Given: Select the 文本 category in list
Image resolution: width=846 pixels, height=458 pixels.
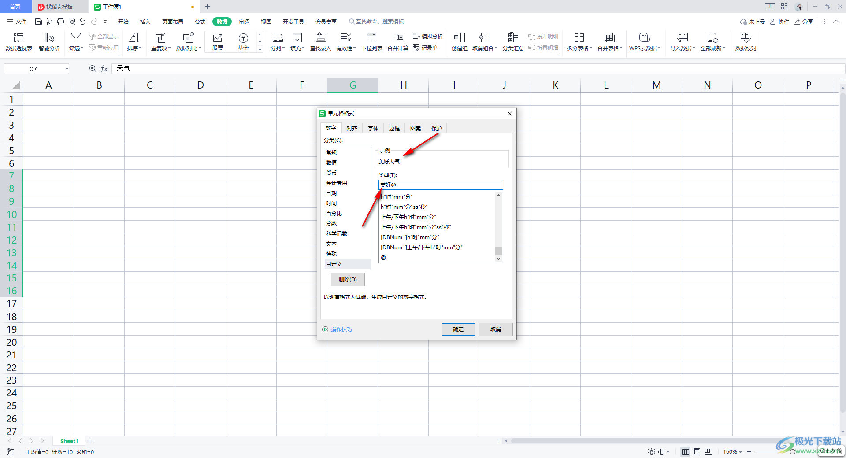Looking at the screenshot, I should tap(348, 244).
